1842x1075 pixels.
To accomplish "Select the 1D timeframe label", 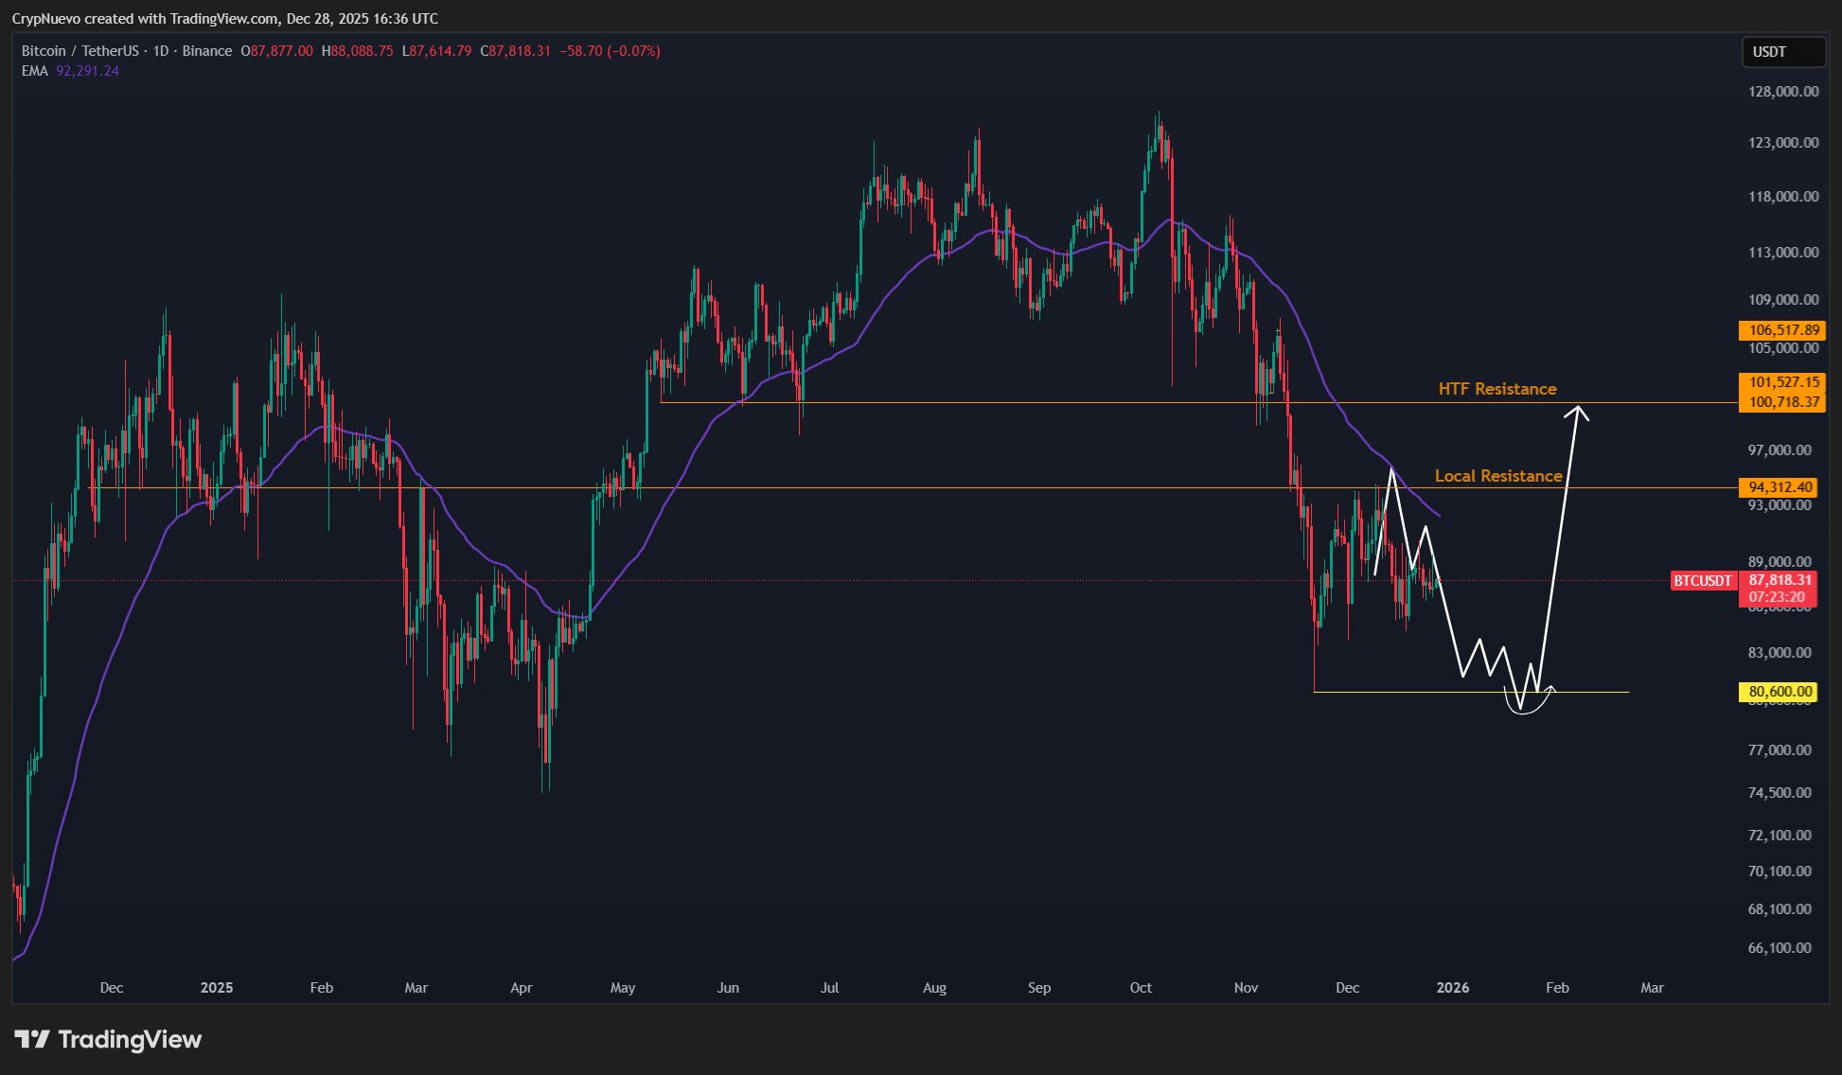I will 159,51.
